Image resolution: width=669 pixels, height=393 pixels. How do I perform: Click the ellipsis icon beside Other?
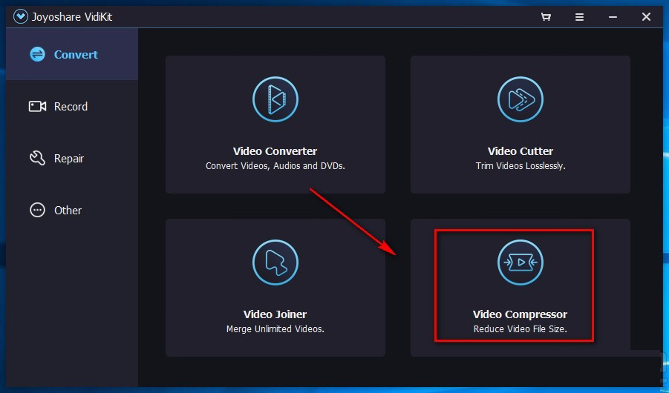37,211
